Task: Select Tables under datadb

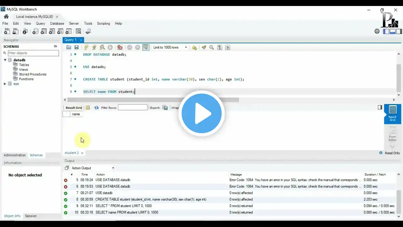Action: [x=24, y=65]
